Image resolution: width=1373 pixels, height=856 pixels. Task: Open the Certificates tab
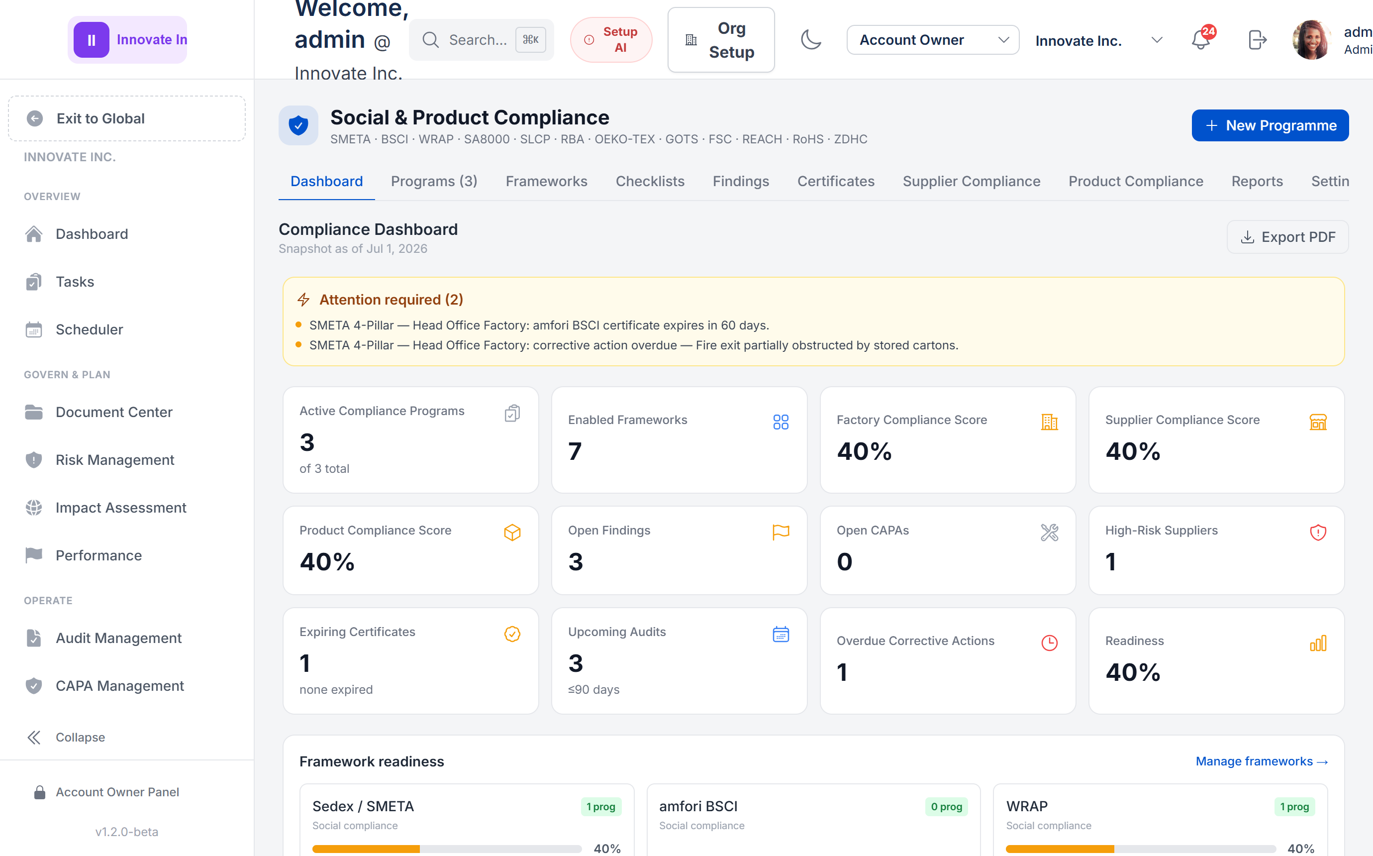[836, 181]
